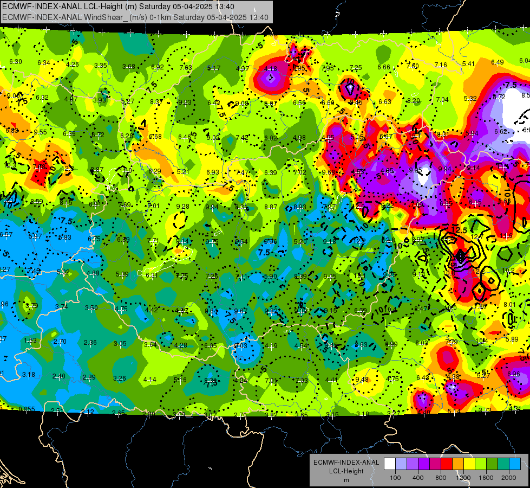Click the magenta legend swatch
The image size is (530, 488).
[x=435, y=464]
